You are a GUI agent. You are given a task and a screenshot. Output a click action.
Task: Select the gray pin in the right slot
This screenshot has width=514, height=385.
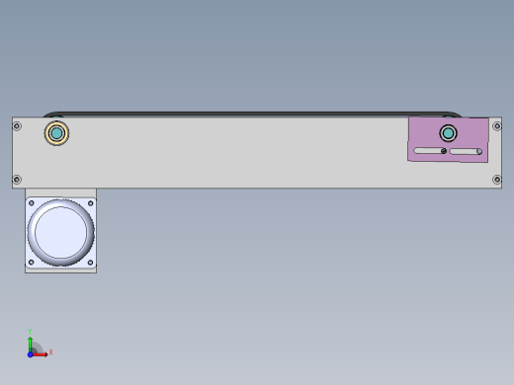(x=479, y=151)
